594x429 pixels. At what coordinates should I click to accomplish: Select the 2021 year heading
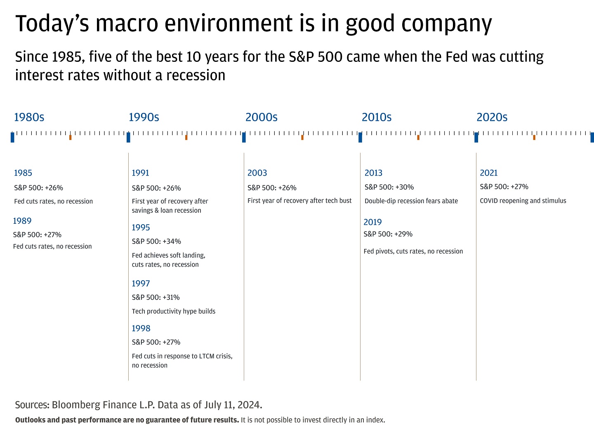(x=489, y=173)
